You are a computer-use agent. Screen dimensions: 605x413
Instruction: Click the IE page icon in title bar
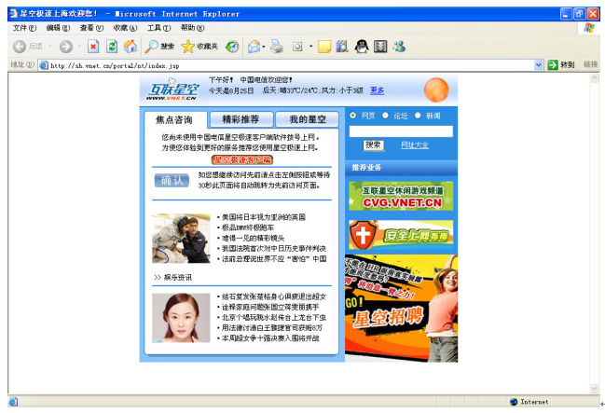(x=13, y=13)
